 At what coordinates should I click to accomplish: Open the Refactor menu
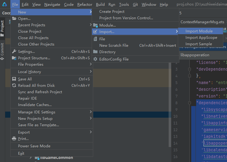tap(85, 5)
